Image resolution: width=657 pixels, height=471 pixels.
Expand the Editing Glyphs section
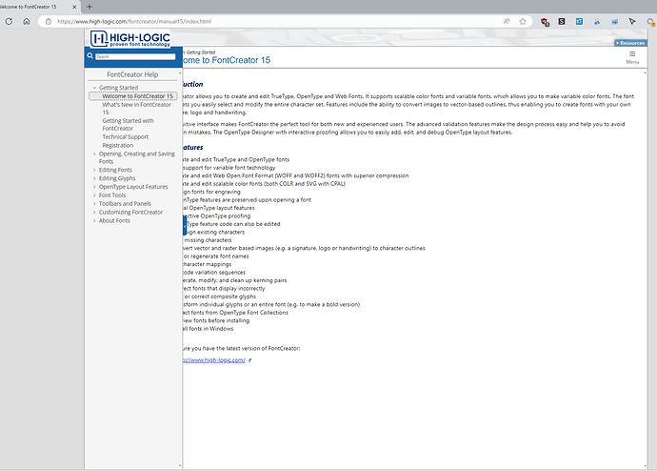point(94,178)
